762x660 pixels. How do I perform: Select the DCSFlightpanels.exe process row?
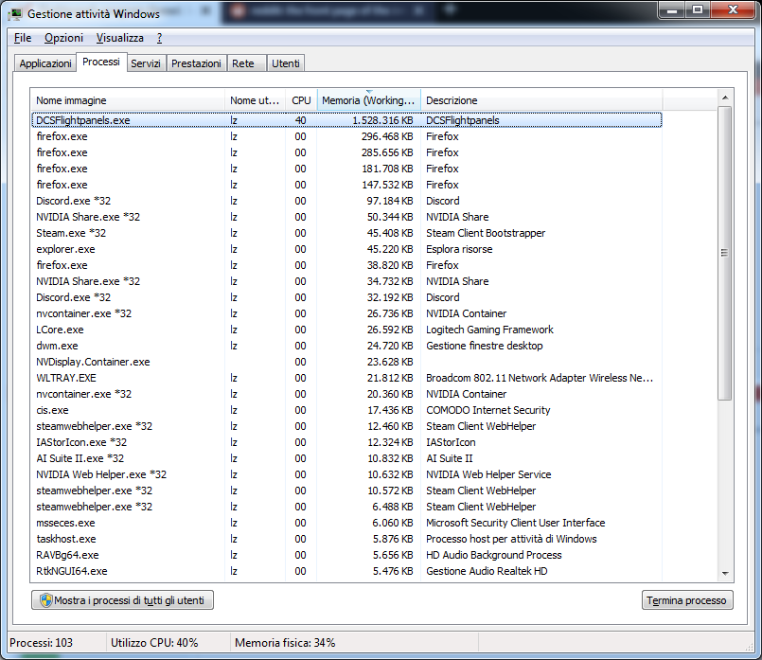(346, 120)
